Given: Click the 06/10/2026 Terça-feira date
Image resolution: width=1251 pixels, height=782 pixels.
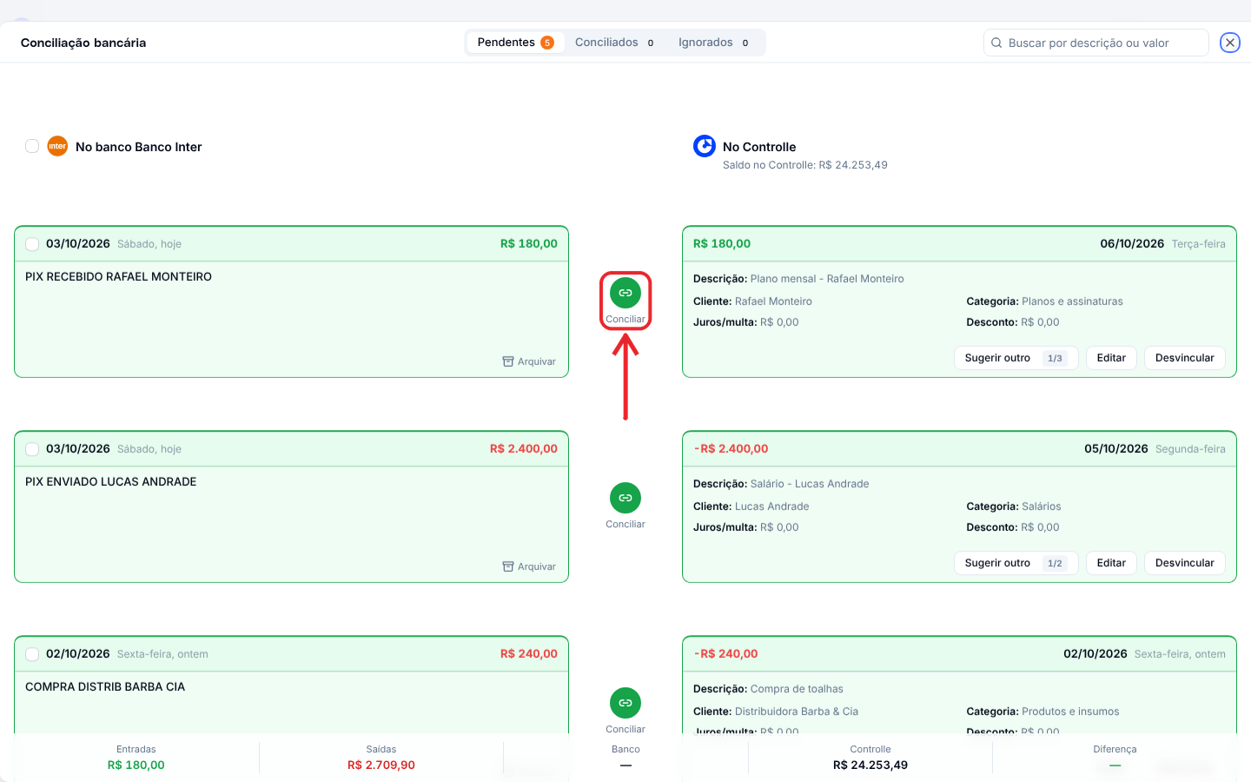Looking at the screenshot, I should click(x=1162, y=244).
